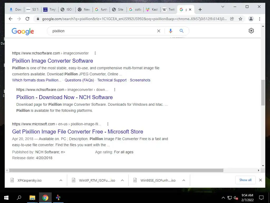Click the forward navigation arrow
The height and width of the screenshot is (203, 270).
tap(19, 19)
